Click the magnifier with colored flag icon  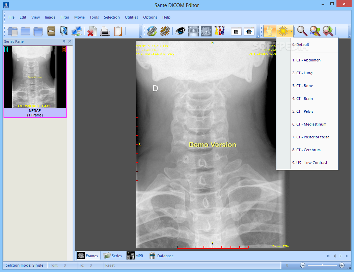click(x=315, y=31)
